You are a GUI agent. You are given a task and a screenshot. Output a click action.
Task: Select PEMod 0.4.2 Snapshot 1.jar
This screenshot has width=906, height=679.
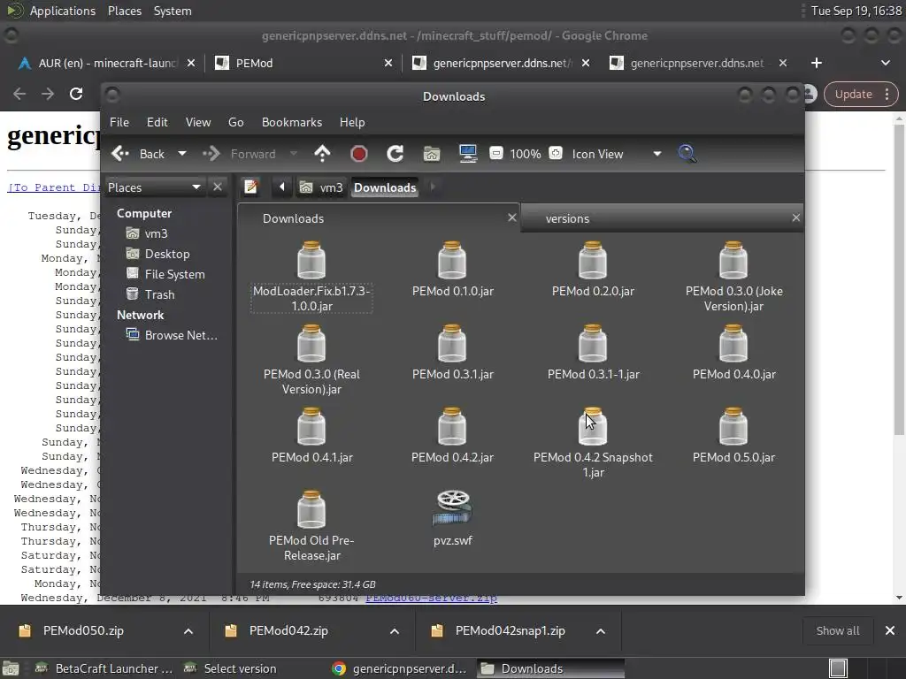(x=593, y=443)
